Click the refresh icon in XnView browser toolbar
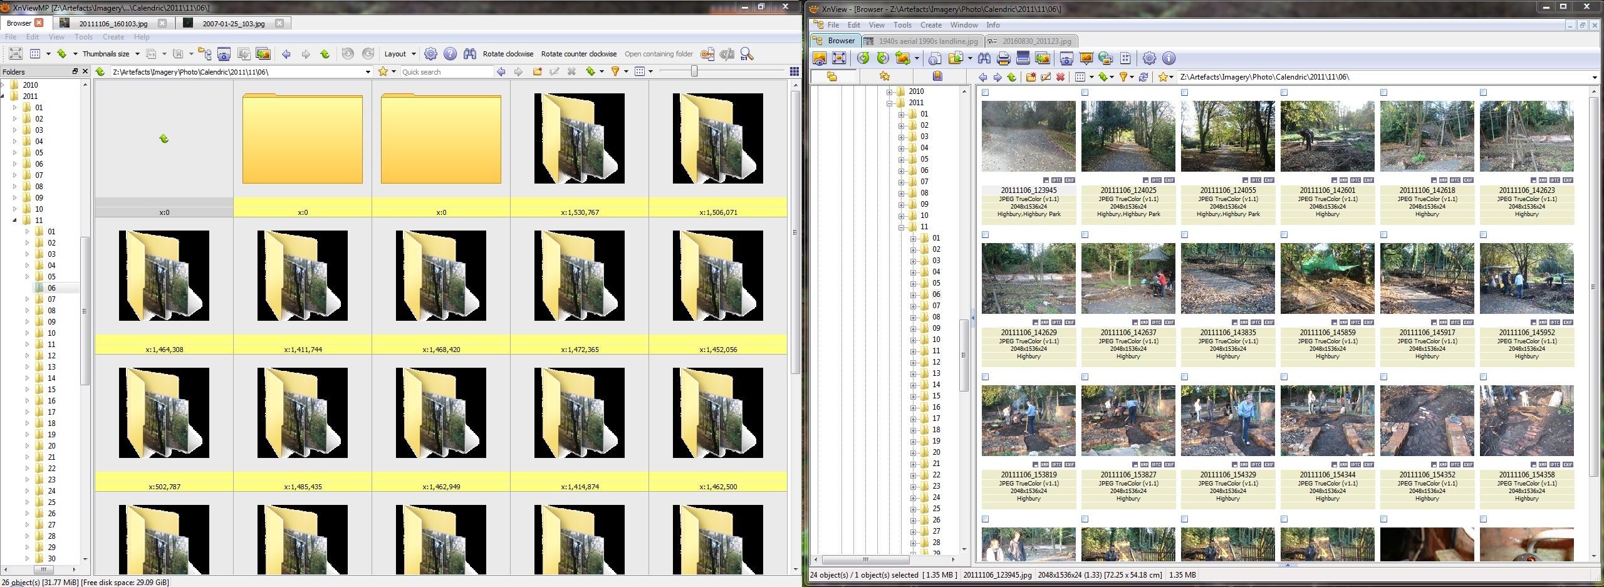This screenshot has height=587, width=1604. click(x=1143, y=77)
